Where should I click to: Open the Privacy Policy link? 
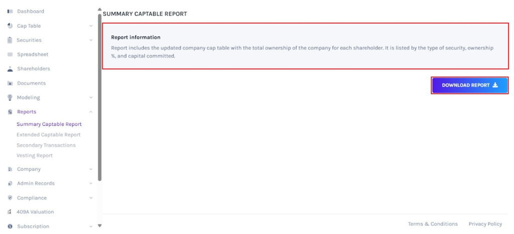(485, 224)
